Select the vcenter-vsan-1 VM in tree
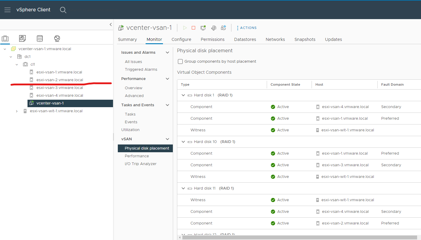 [70, 103]
